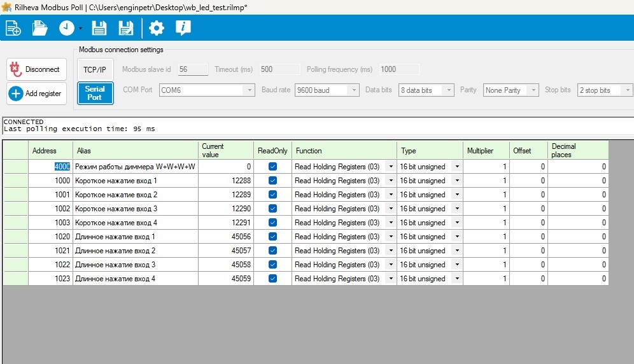
Task: Expand the arrow beside the clock icon
Action: (81, 29)
